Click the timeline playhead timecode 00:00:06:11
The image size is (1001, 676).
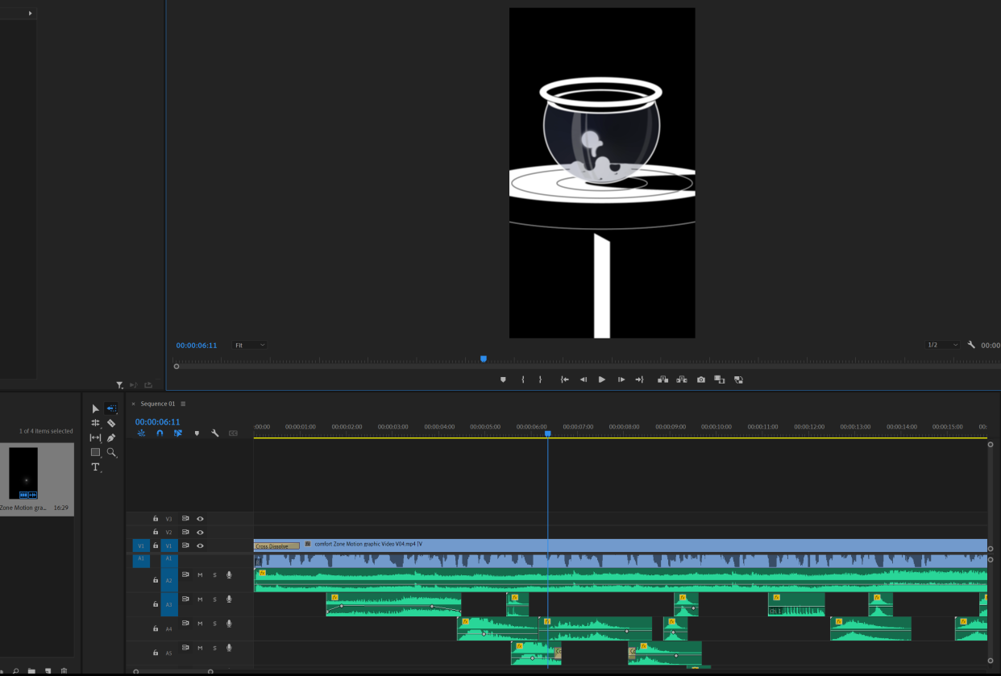click(158, 421)
